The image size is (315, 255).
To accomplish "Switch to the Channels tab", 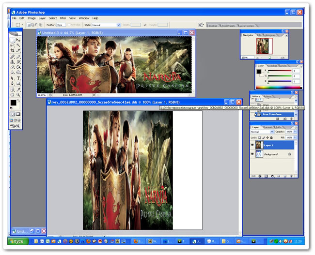I will coord(268,127).
